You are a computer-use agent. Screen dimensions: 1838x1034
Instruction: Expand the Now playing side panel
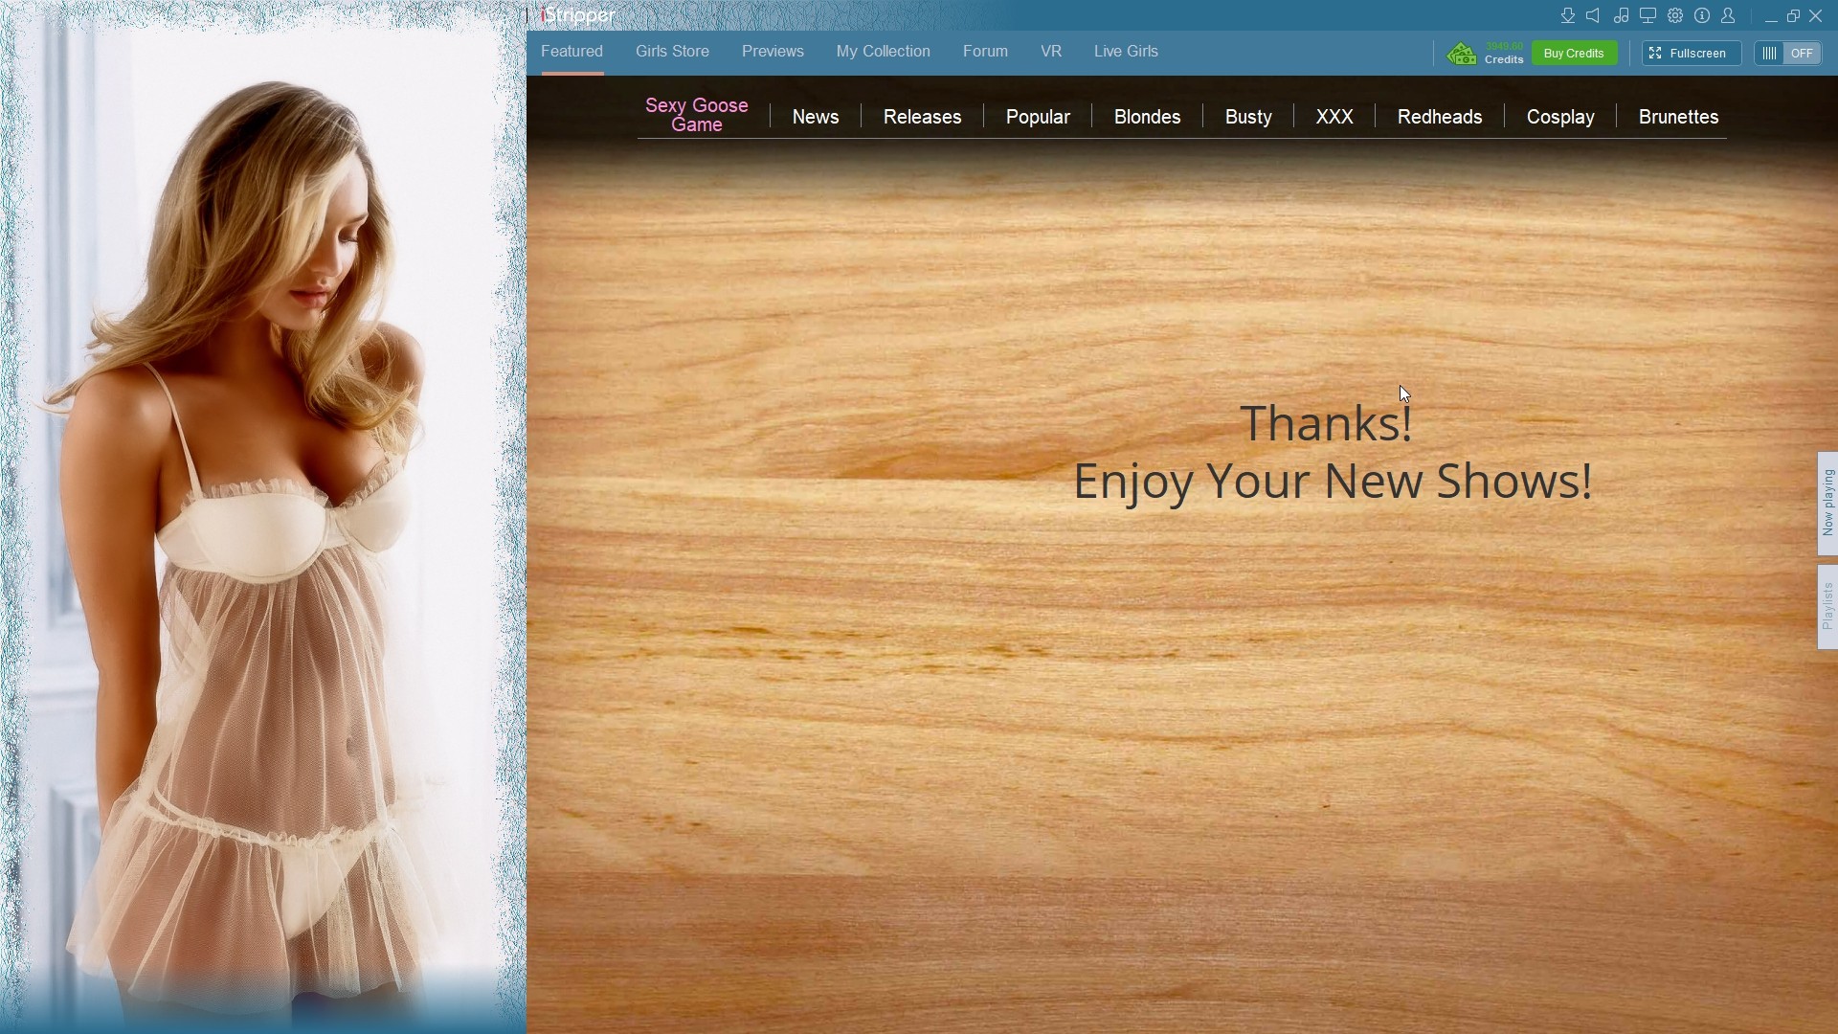pyautogui.click(x=1827, y=503)
